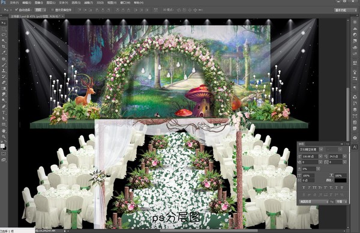Select the Dodge tool
360x233 pixels.
pyautogui.click(x=4, y=101)
